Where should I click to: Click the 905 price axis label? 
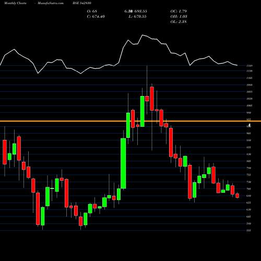(x=248, y=133)
